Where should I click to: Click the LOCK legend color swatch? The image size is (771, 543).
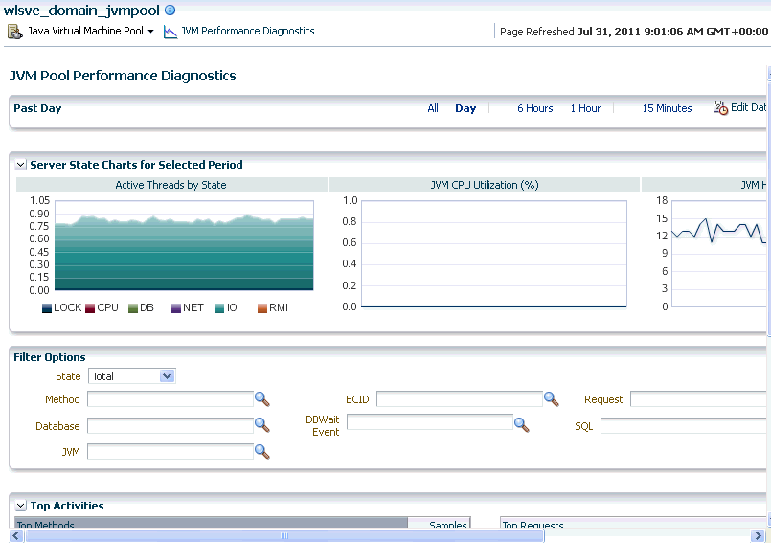click(x=47, y=308)
